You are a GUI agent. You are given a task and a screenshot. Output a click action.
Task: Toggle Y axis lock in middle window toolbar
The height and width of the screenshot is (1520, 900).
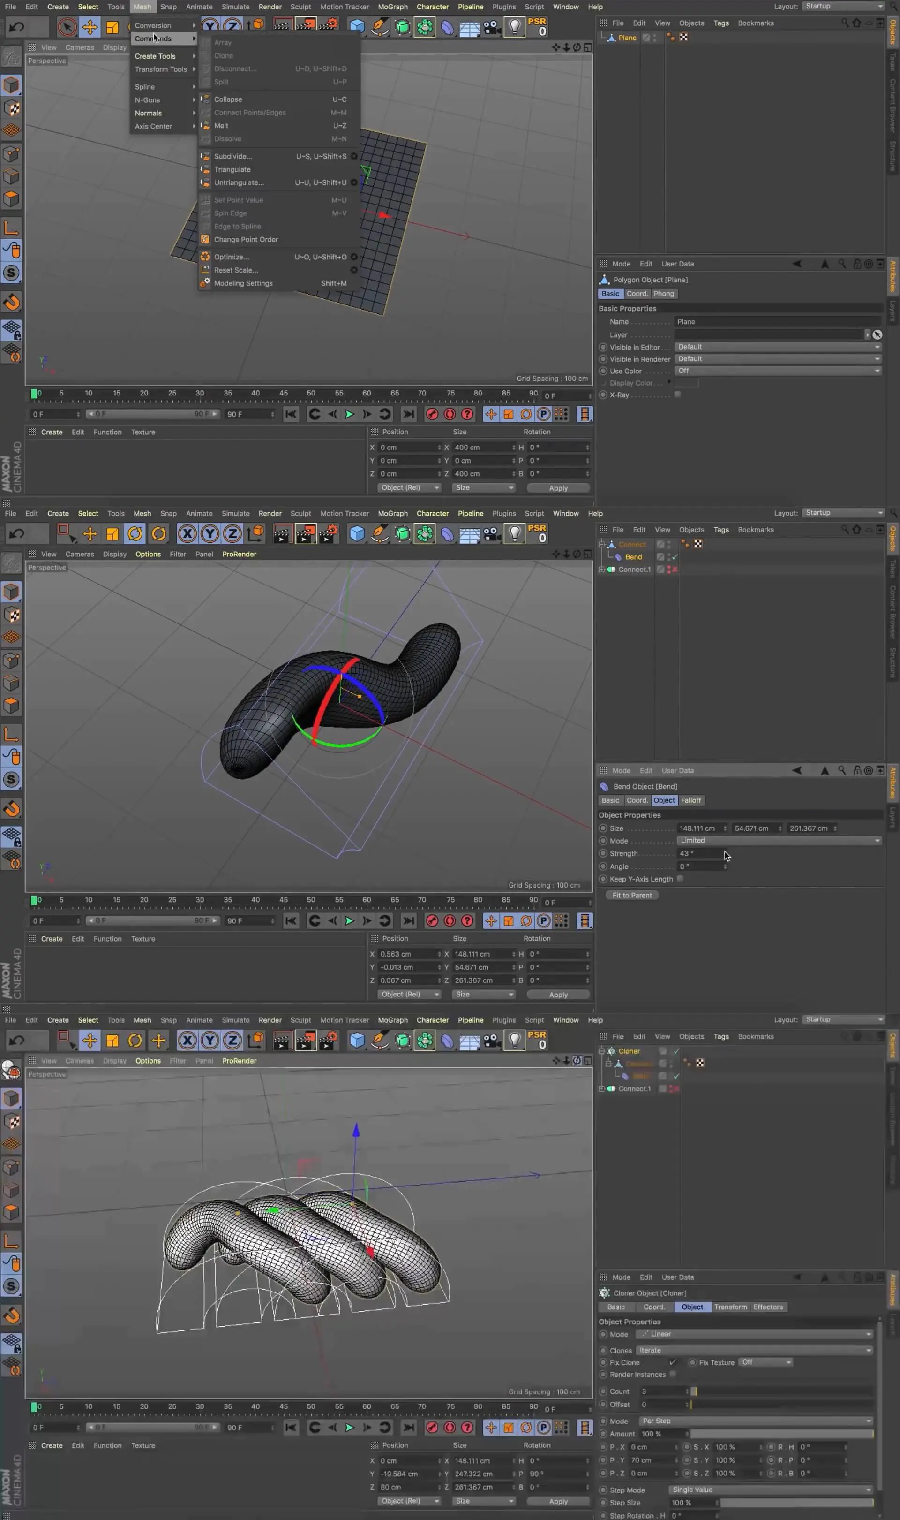(210, 533)
